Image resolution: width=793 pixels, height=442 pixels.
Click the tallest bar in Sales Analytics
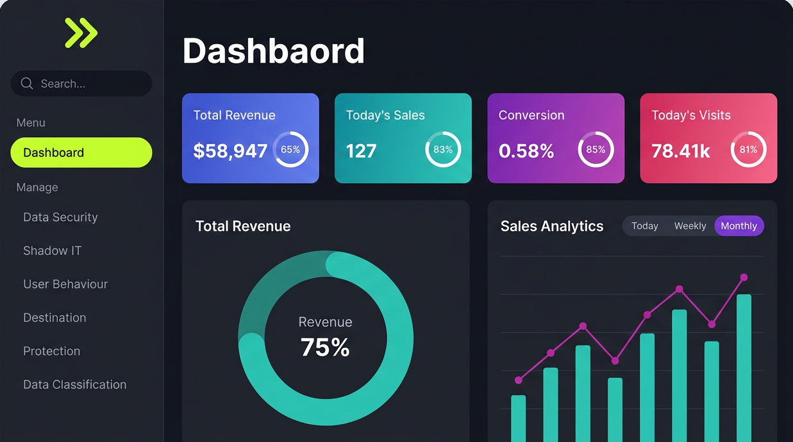click(x=744, y=365)
